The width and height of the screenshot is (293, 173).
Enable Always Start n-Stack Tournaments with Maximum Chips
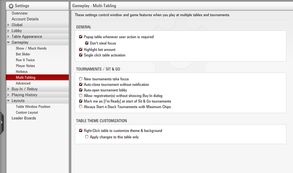click(81, 106)
